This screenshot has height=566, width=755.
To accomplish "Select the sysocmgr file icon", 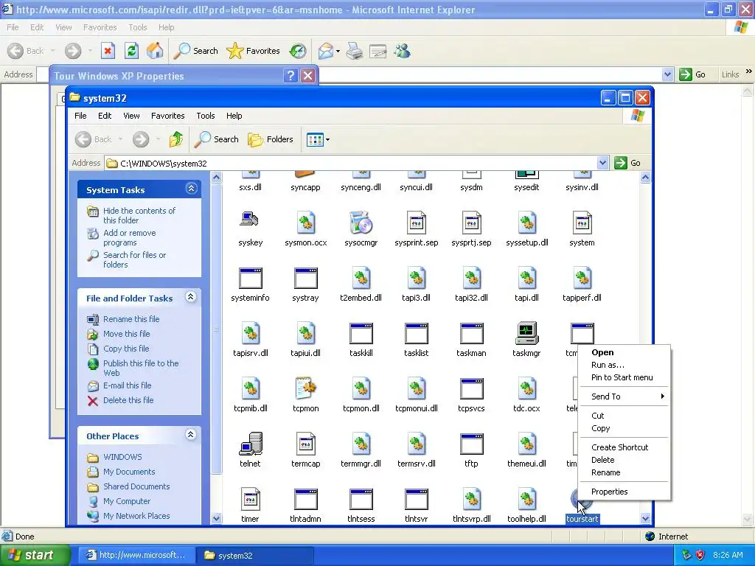I will click(361, 223).
